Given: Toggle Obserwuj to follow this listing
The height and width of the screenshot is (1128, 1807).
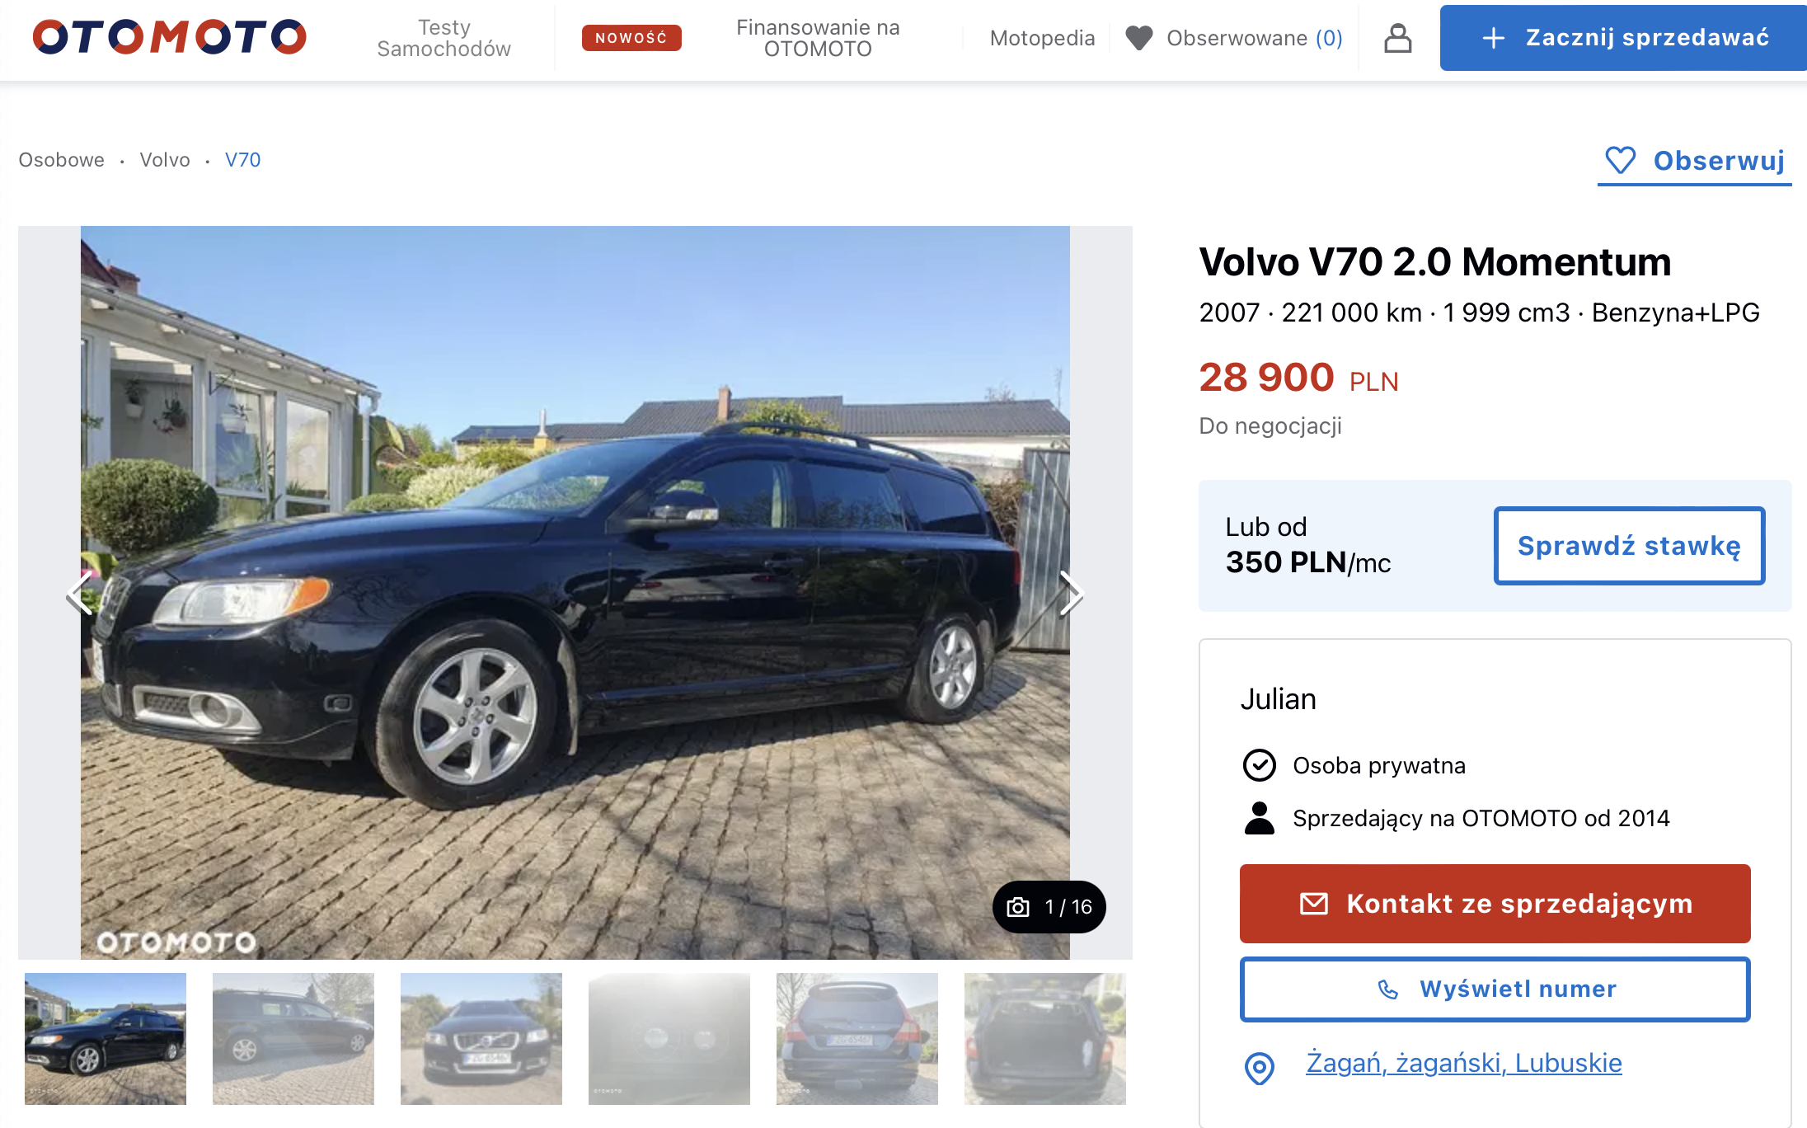Looking at the screenshot, I should [x=1695, y=161].
